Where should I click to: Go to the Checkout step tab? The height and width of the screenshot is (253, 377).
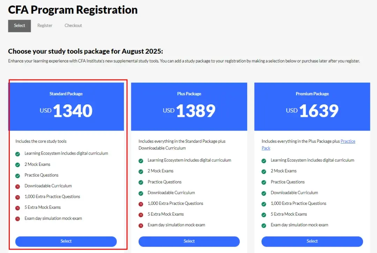point(73,25)
